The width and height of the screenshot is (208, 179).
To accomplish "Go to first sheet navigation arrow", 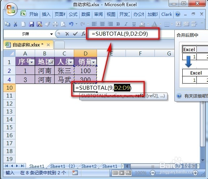I will tap(7, 166).
